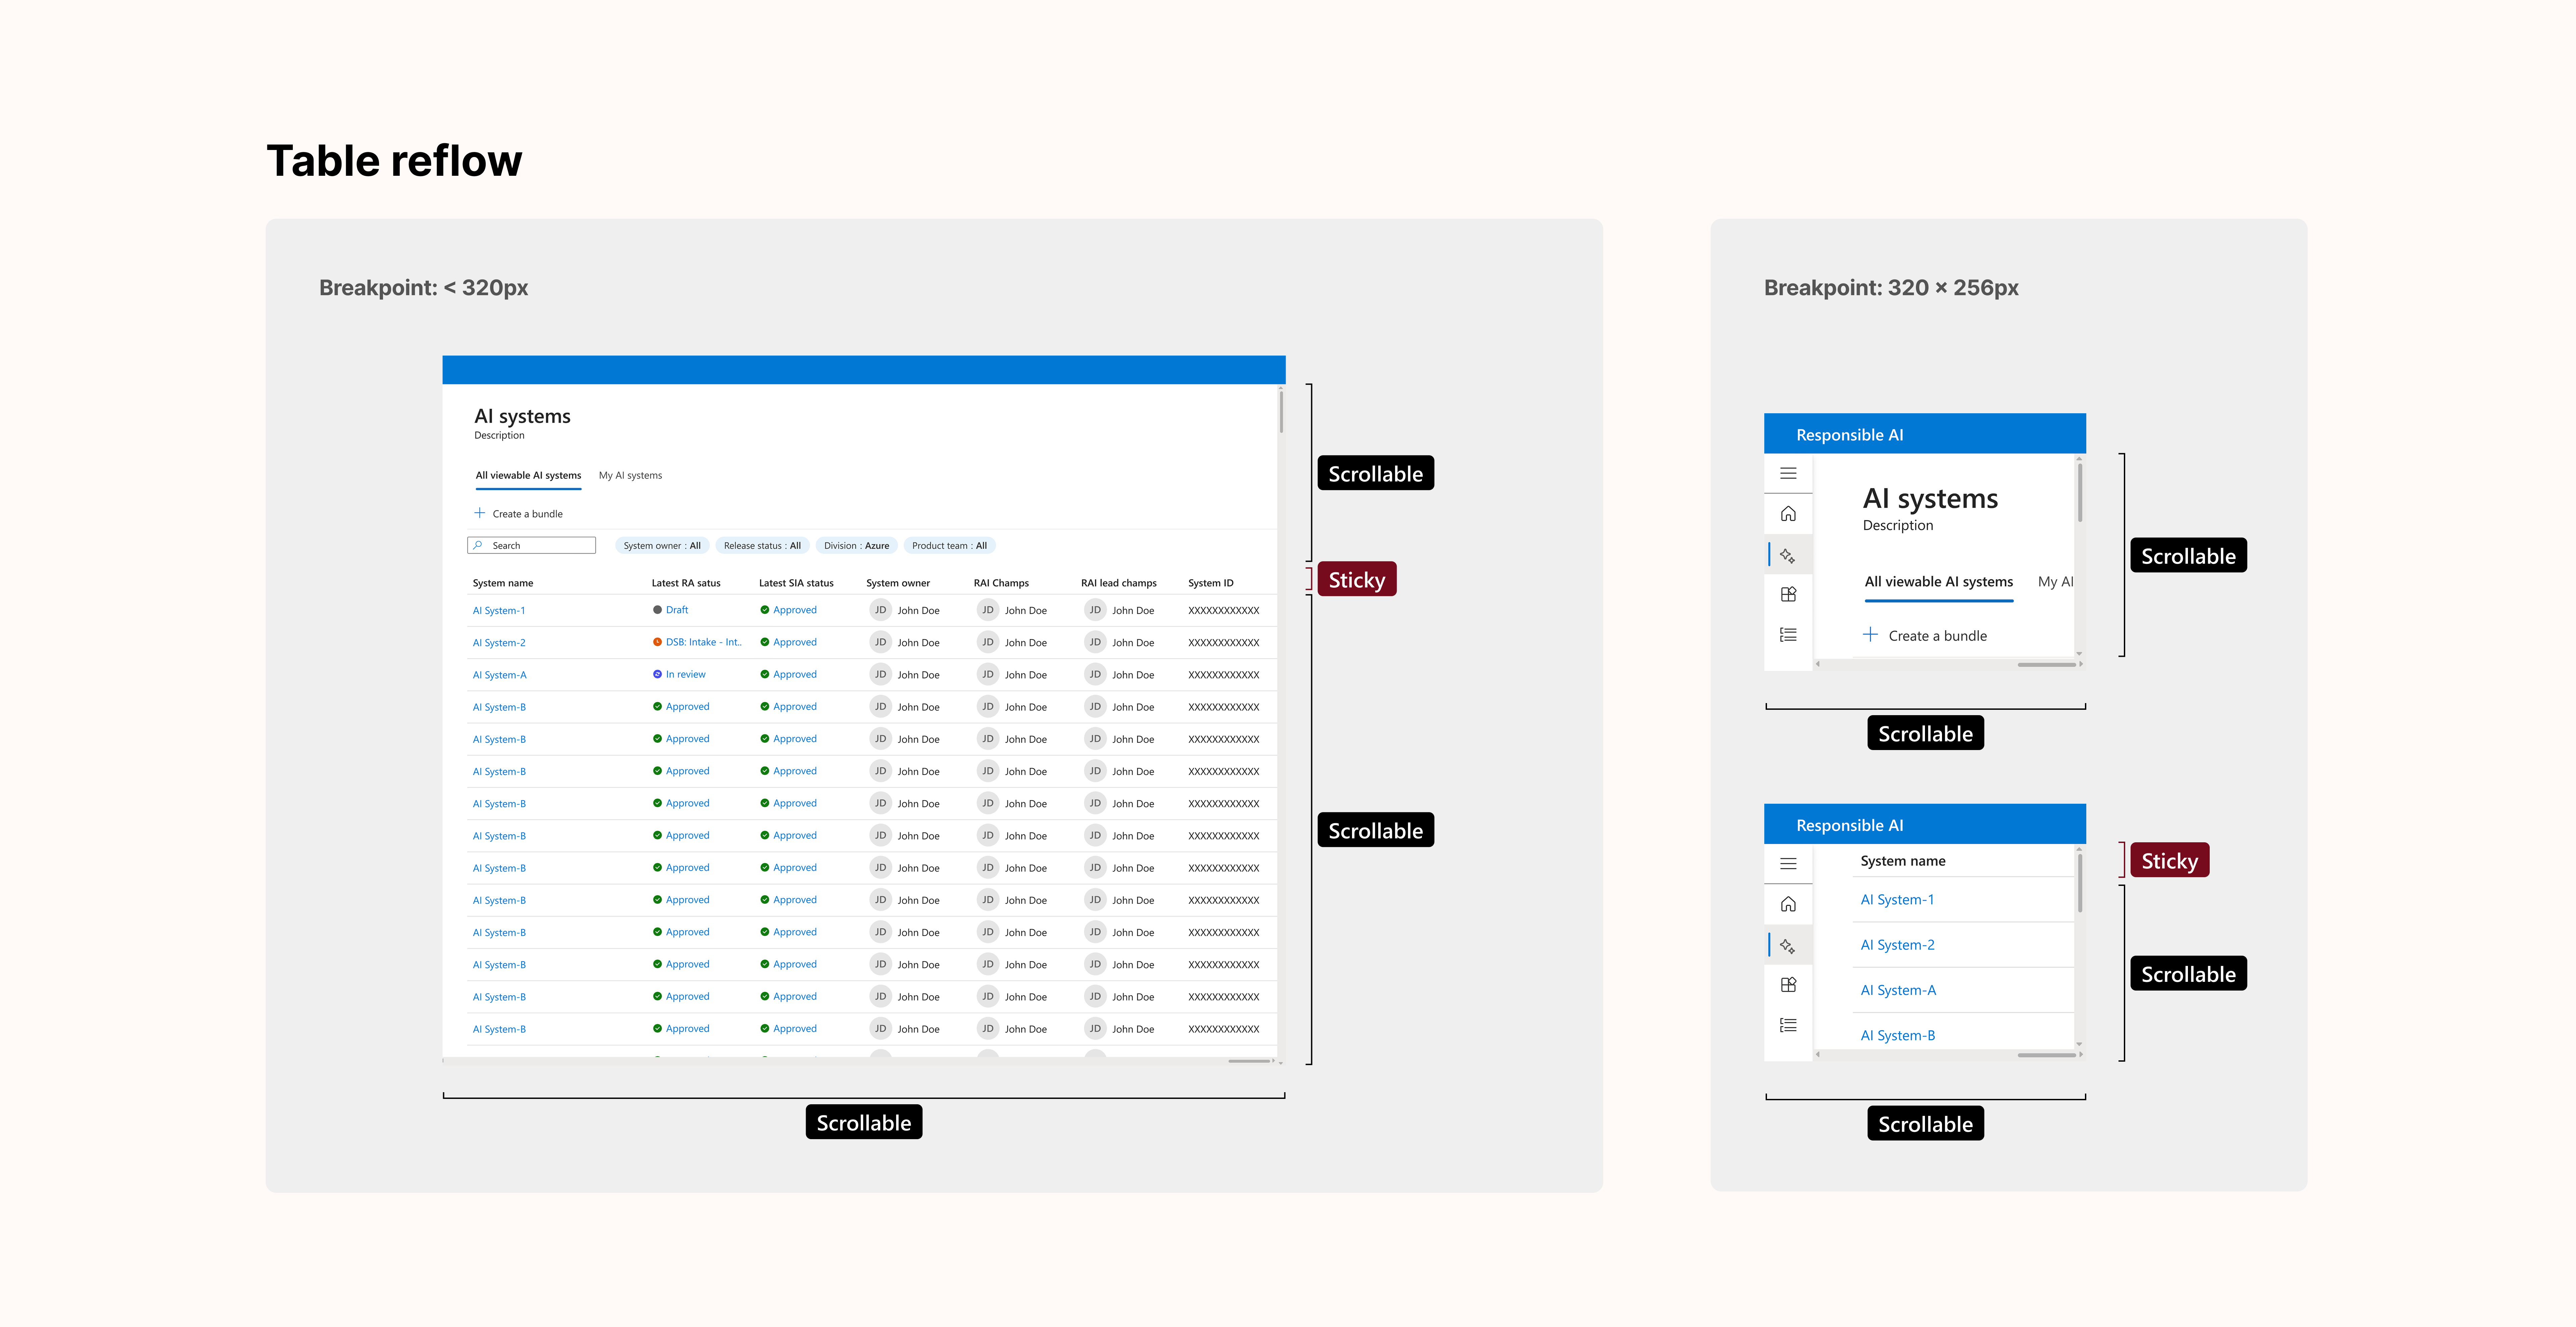The height and width of the screenshot is (1327, 2576).
Task: Click Responsible AI header above AI systems heading
Action: (x=1850, y=435)
